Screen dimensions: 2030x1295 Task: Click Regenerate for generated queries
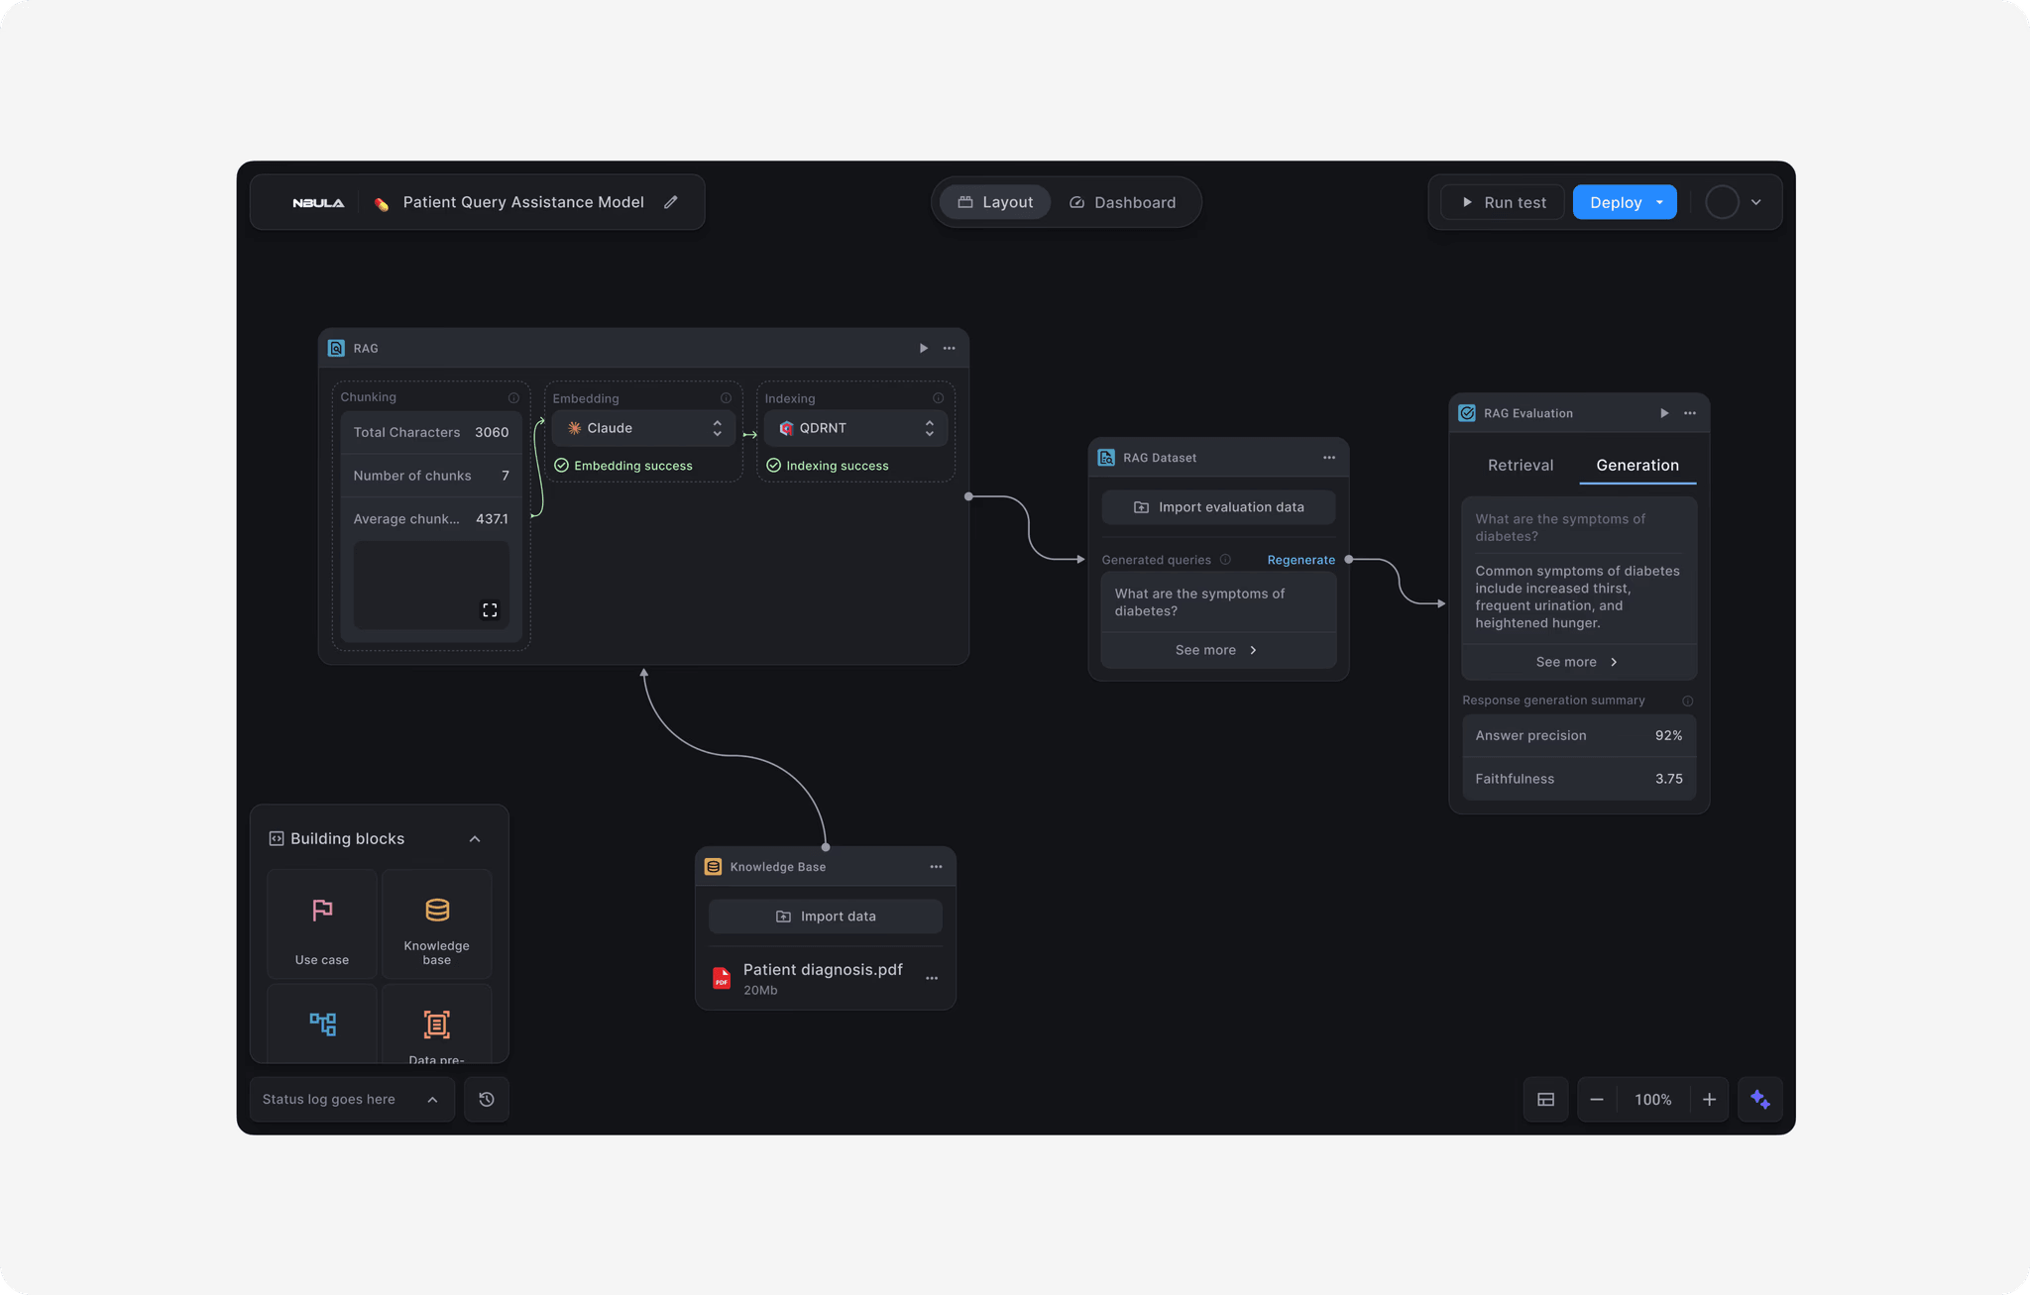click(1300, 559)
